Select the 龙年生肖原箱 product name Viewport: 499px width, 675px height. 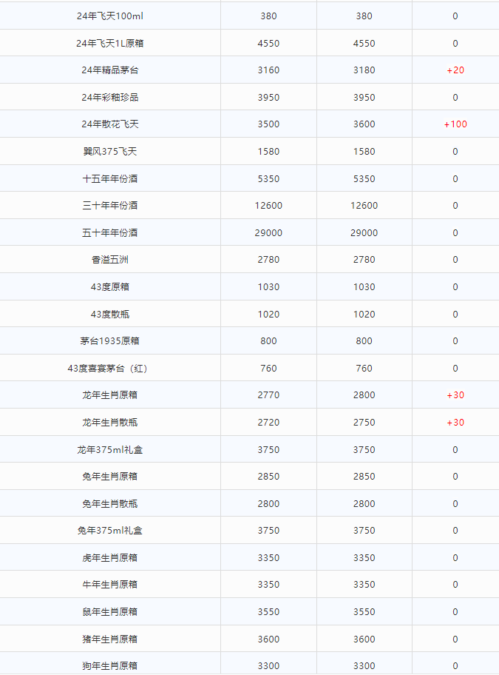click(x=110, y=394)
